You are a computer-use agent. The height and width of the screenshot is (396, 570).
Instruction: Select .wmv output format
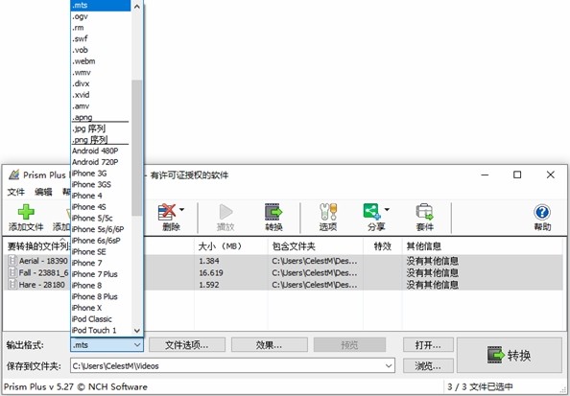pyautogui.click(x=101, y=72)
